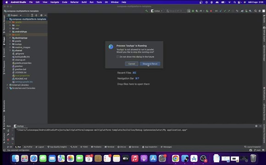
Task: Collapse the compose-multiplatform-template root node
Action: tap(7, 19)
